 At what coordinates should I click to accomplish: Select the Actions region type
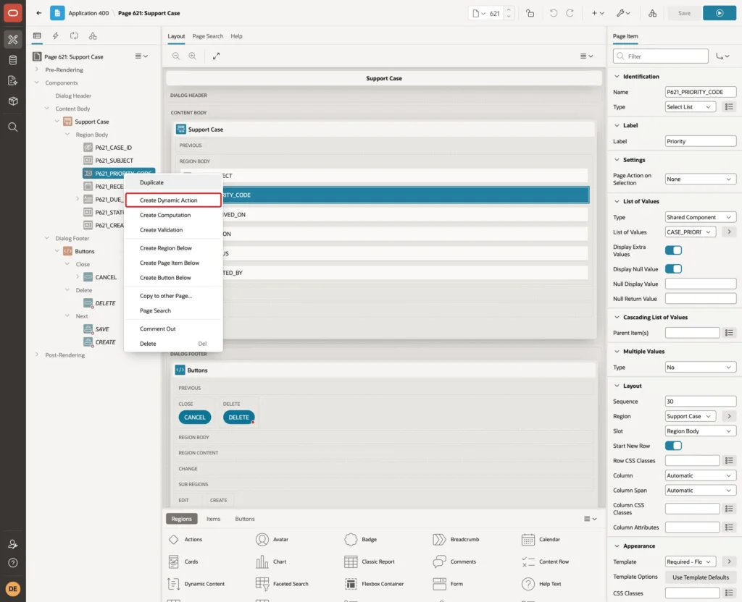coord(185,539)
